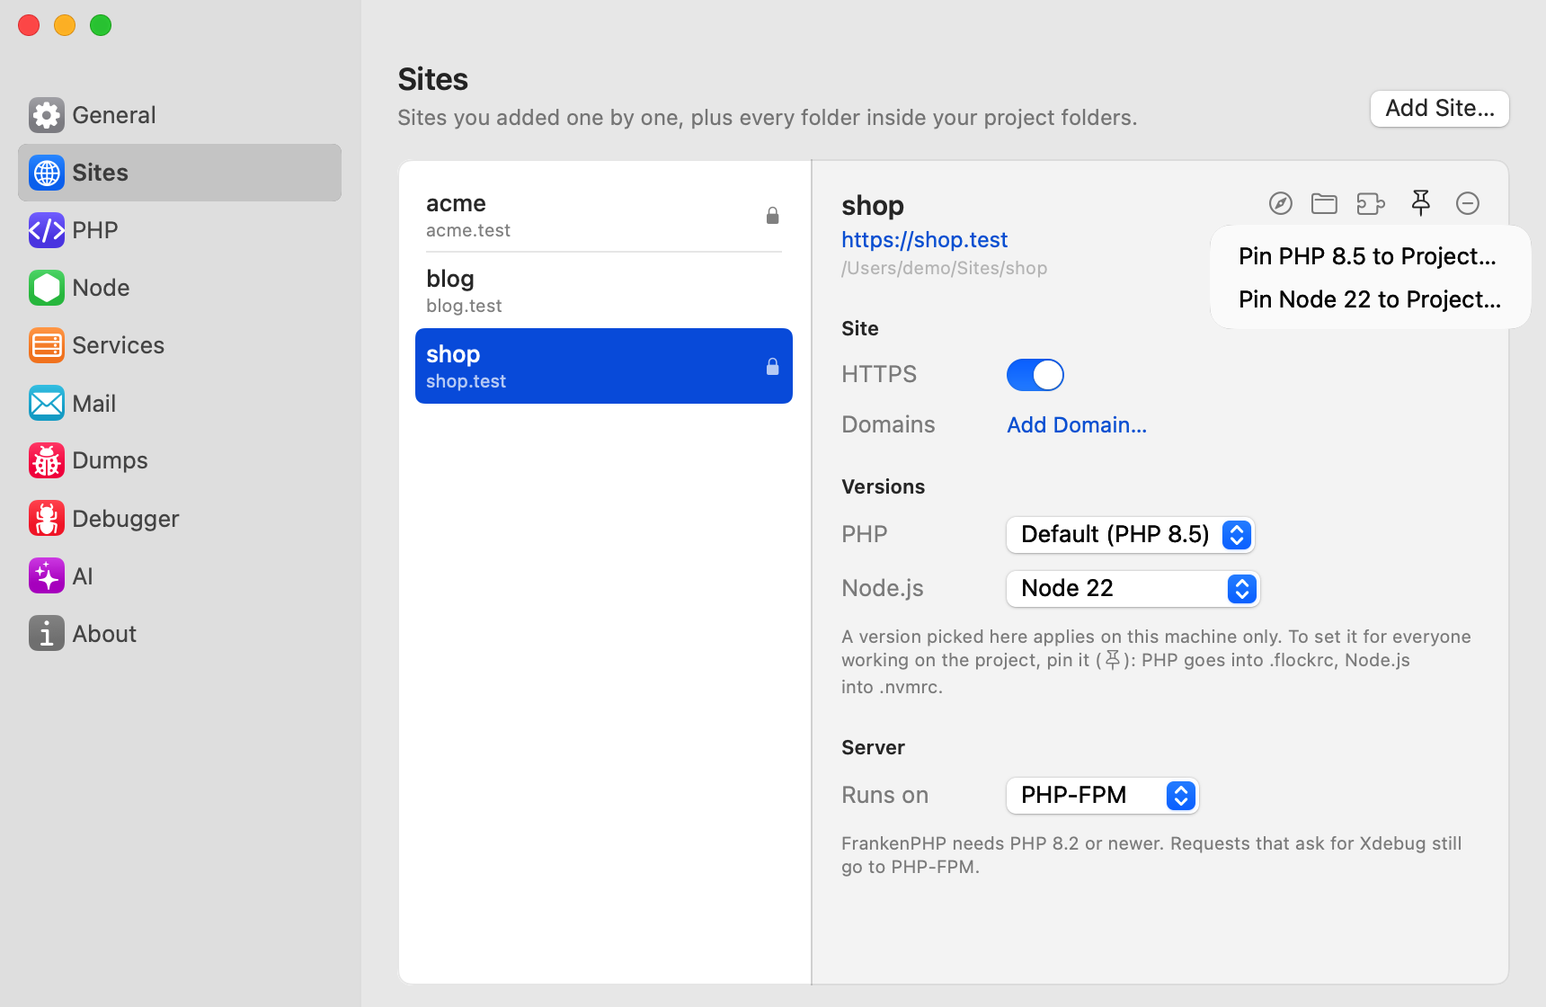Screen dimensions: 1546x1007
Task: Open the Services icon in sidebar
Action: [x=47, y=345]
